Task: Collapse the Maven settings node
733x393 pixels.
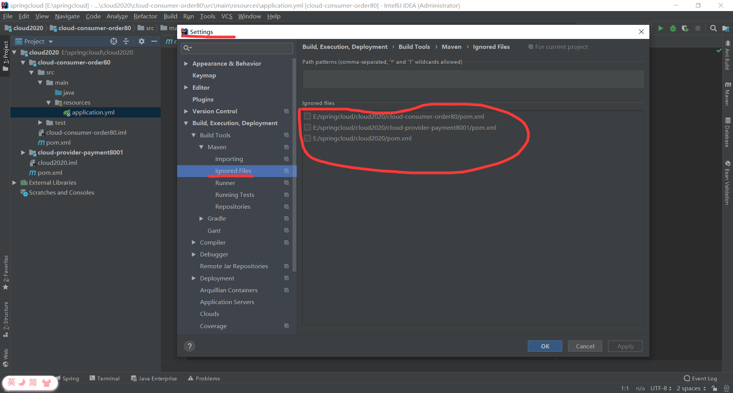Action: (x=201, y=147)
